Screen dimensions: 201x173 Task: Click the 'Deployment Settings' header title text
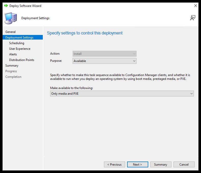pos(35,18)
